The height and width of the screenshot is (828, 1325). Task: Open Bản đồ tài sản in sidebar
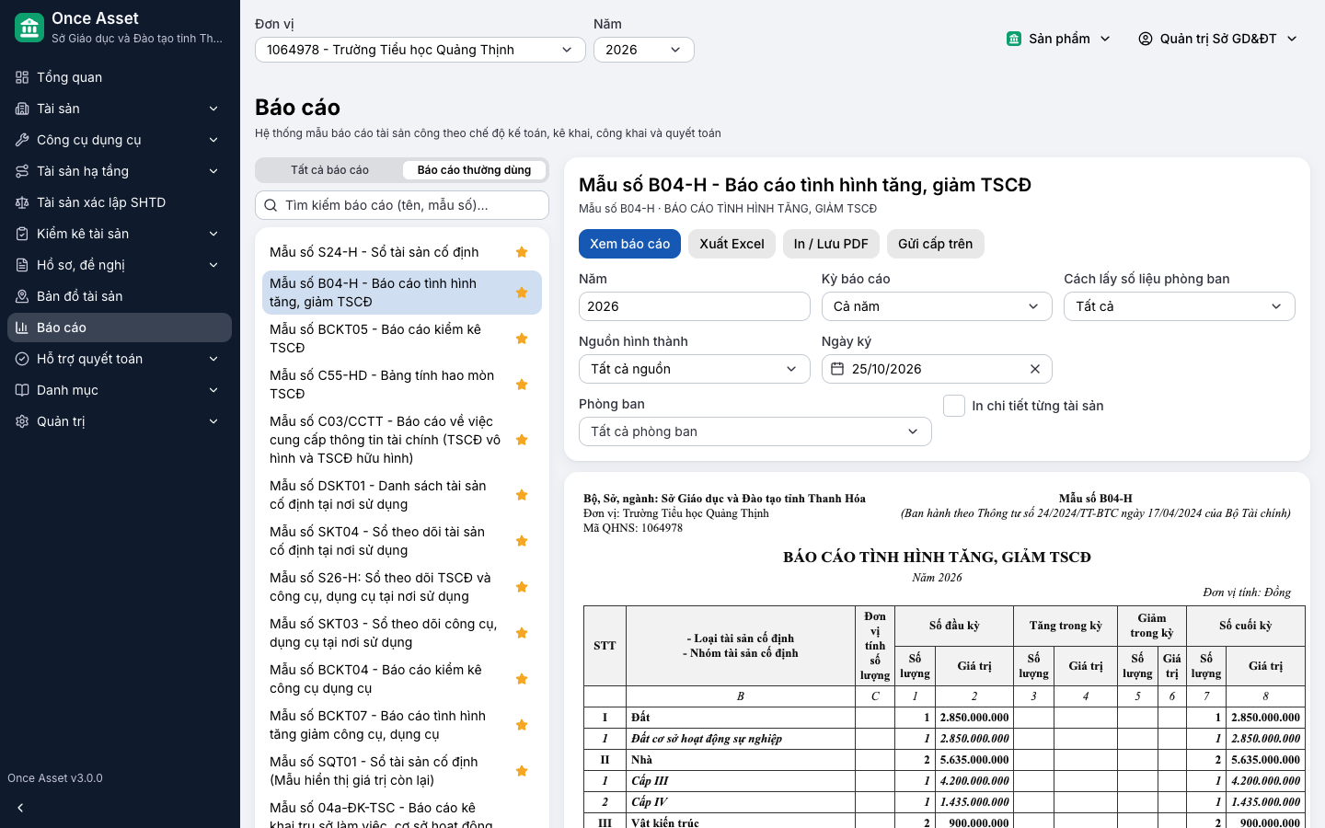[120, 296]
